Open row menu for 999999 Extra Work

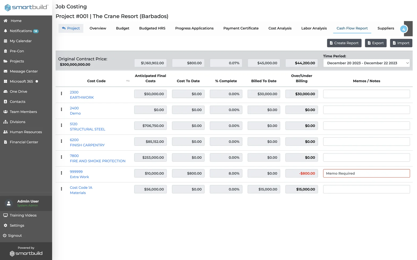pos(61,173)
